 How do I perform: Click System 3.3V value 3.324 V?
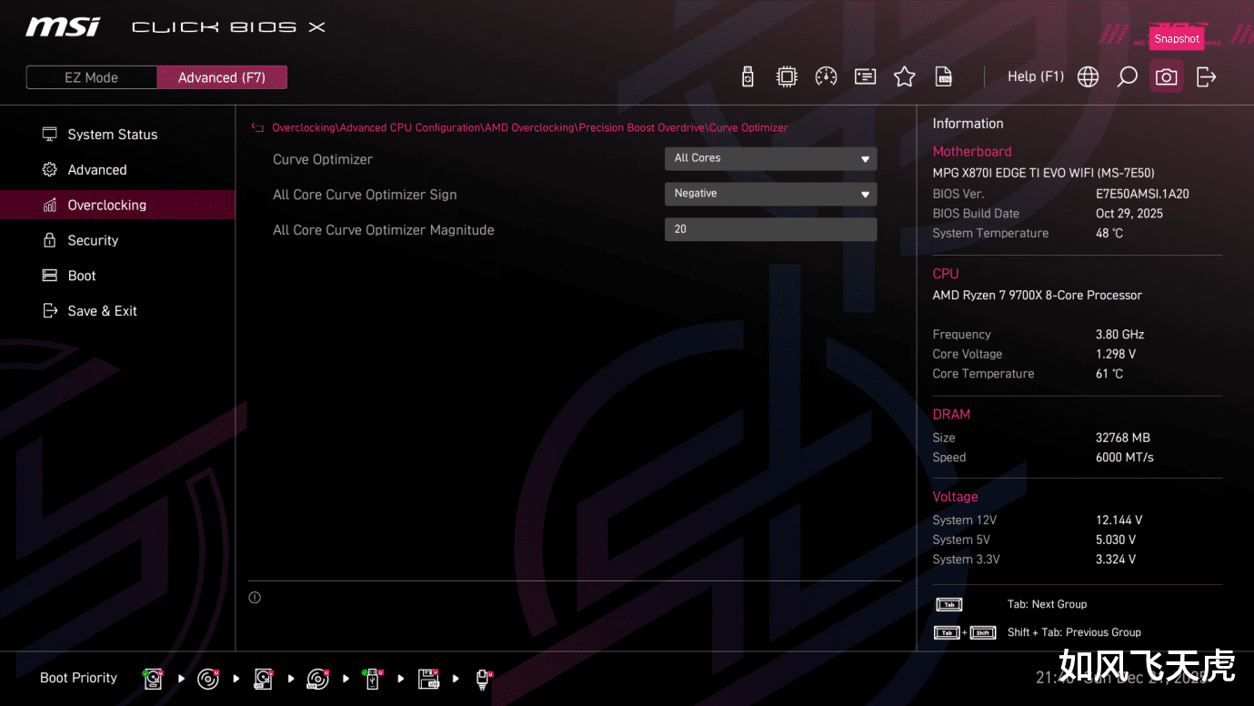pyautogui.click(x=1116, y=560)
